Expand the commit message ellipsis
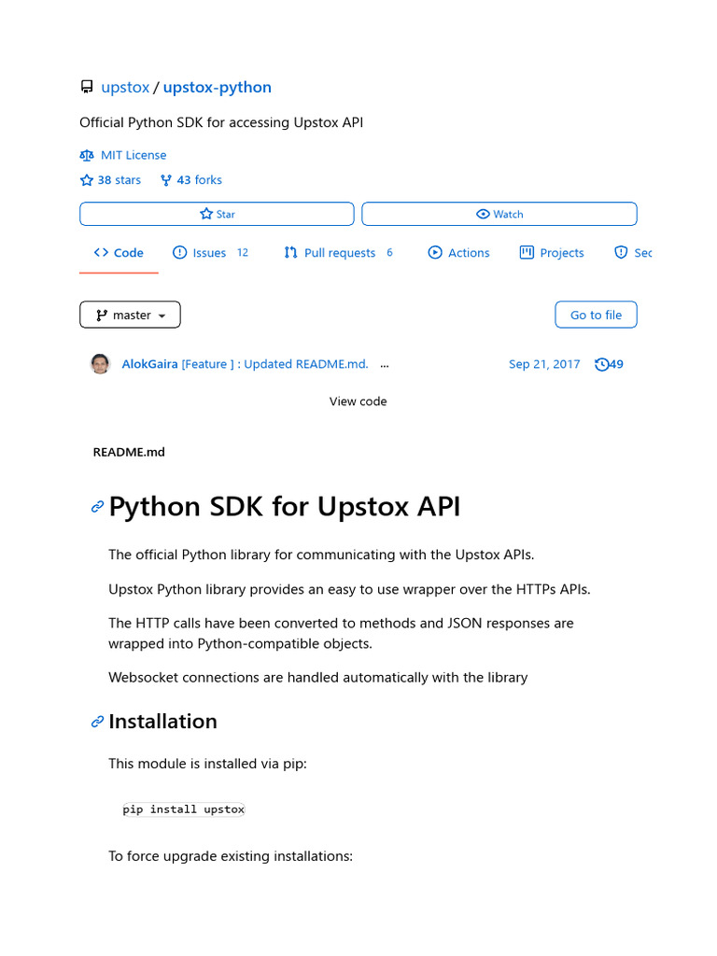717x956 pixels. click(x=385, y=364)
